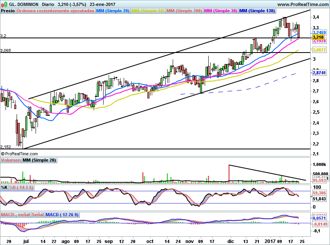The height and width of the screenshot is (245, 330).
Task: Click the 2,152 bottom line label
Action: coord(6,147)
